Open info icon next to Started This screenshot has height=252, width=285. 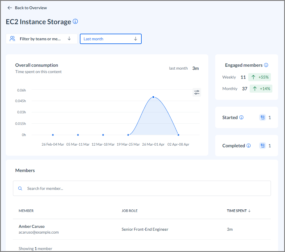pos(241,117)
